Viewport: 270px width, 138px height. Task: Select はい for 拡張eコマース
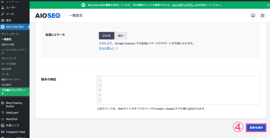click(x=121, y=35)
